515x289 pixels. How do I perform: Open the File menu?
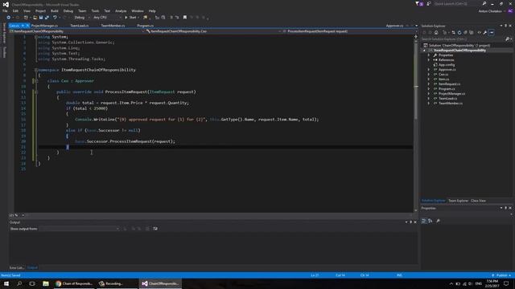pos(5,10)
